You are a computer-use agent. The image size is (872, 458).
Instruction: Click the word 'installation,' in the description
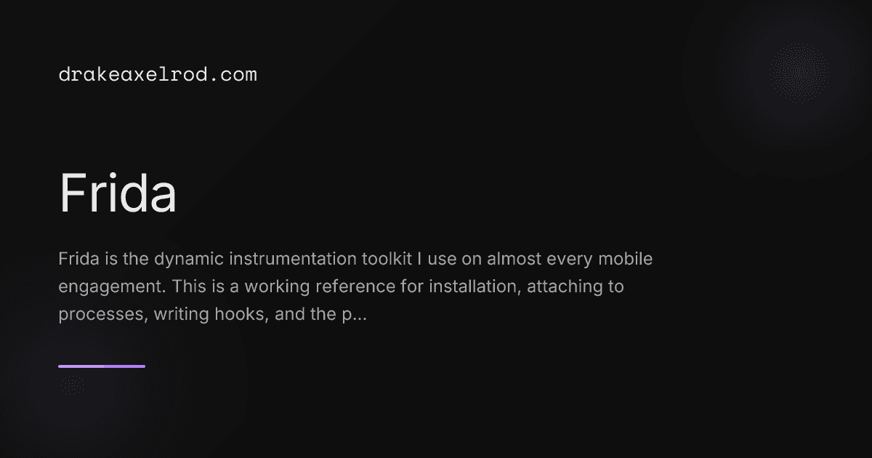(475, 287)
